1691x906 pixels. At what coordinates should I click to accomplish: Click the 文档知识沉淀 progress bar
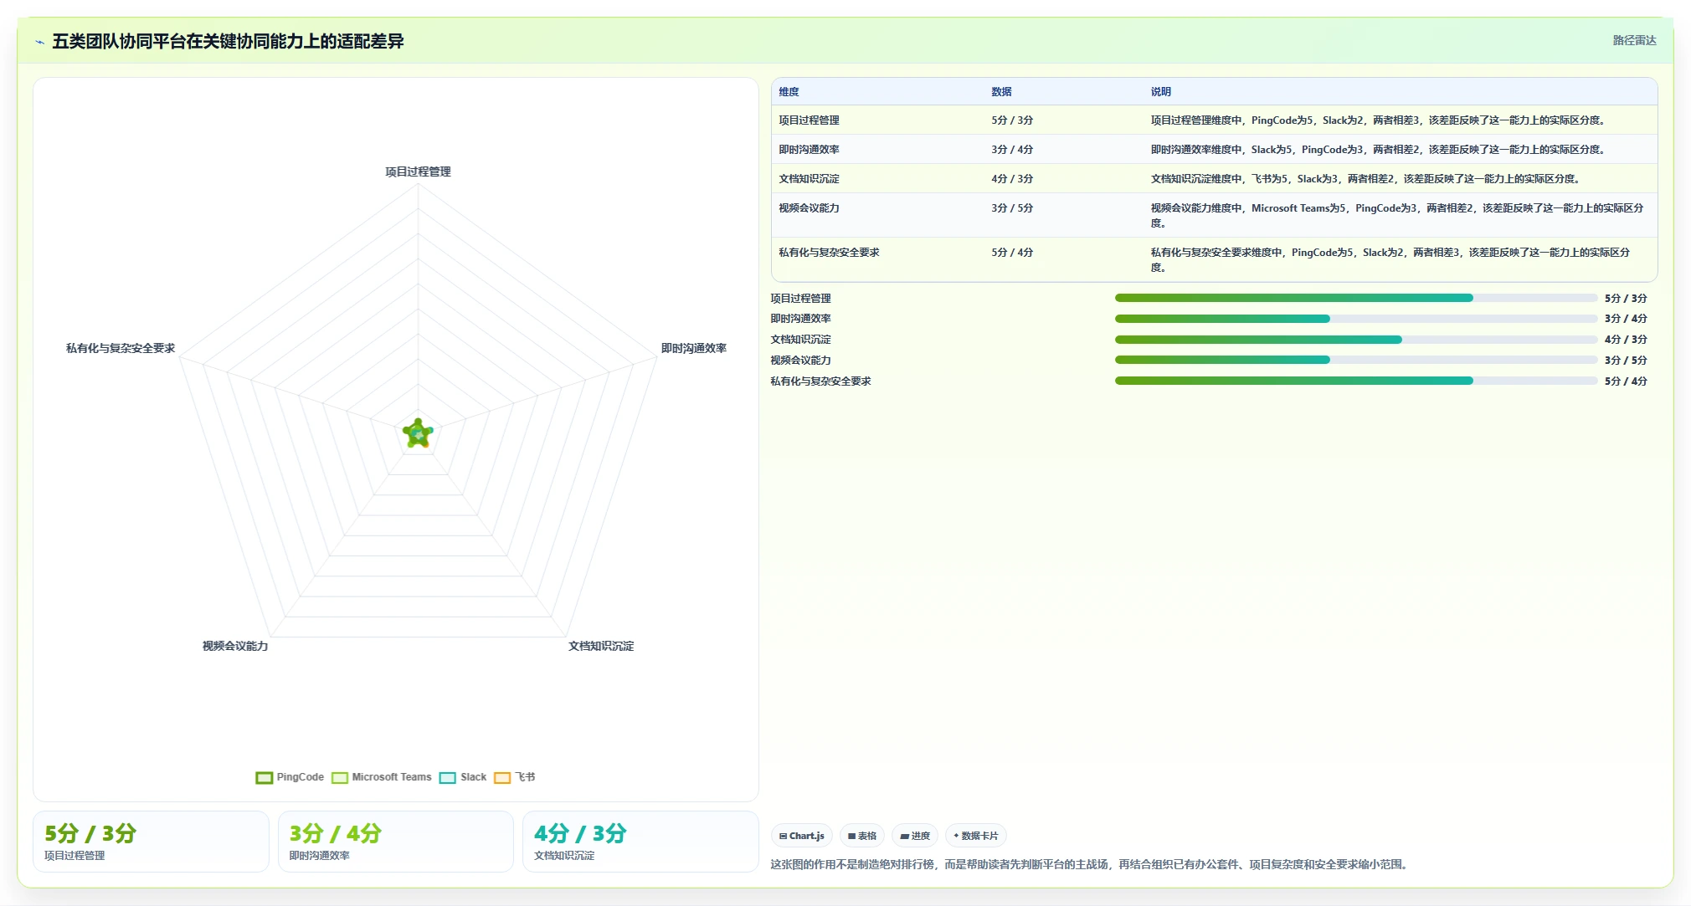tap(1356, 340)
